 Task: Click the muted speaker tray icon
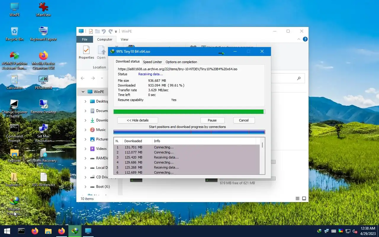(355, 231)
